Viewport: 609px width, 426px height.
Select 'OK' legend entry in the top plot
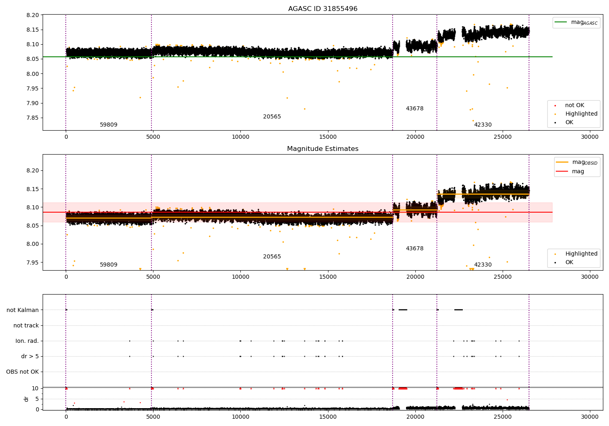point(569,123)
